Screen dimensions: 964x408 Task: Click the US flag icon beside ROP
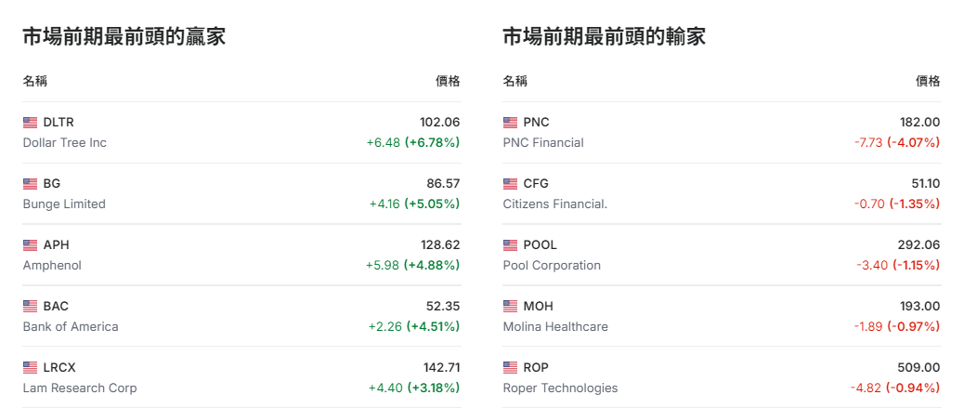[x=511, y=368]
